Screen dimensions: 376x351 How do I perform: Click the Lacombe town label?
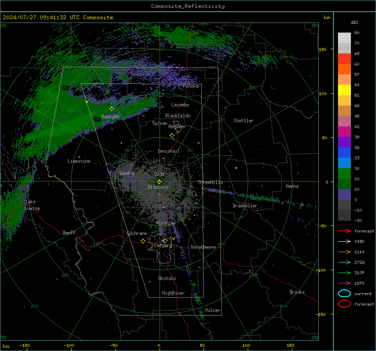[x=180, y=105]
